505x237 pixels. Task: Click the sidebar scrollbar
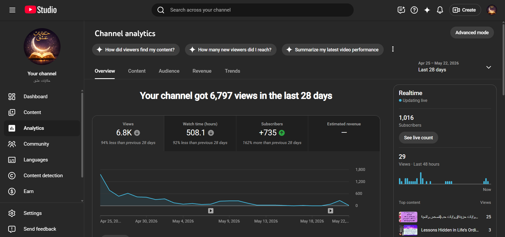pyautogui.click(x=82, y=135)
